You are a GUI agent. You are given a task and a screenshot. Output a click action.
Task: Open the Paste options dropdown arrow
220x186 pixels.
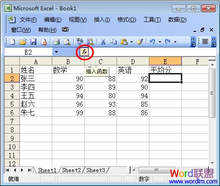click(131, 42)
